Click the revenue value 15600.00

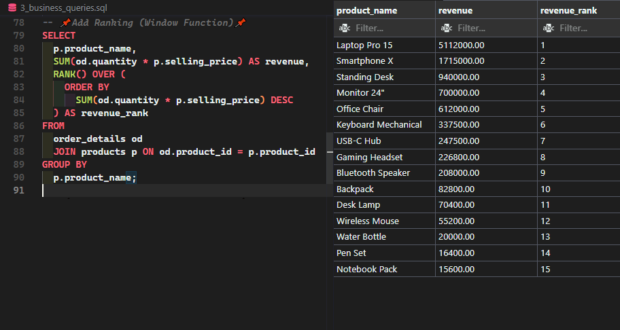click(x=456, y=269)
